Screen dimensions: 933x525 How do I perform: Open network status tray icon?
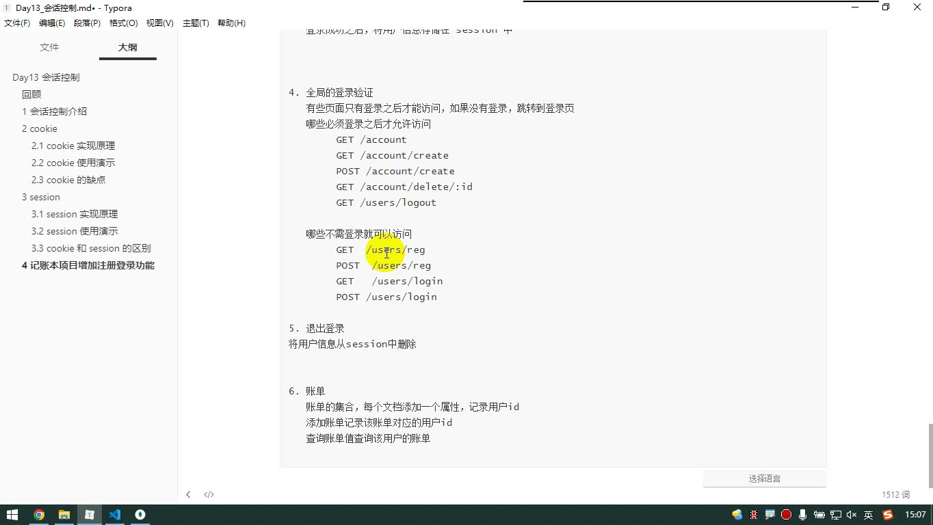835,515
